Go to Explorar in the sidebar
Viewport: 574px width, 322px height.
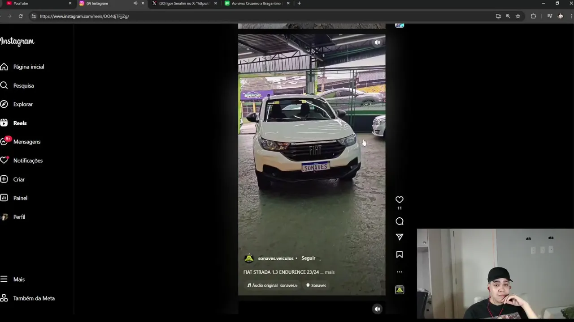[17, 104]
